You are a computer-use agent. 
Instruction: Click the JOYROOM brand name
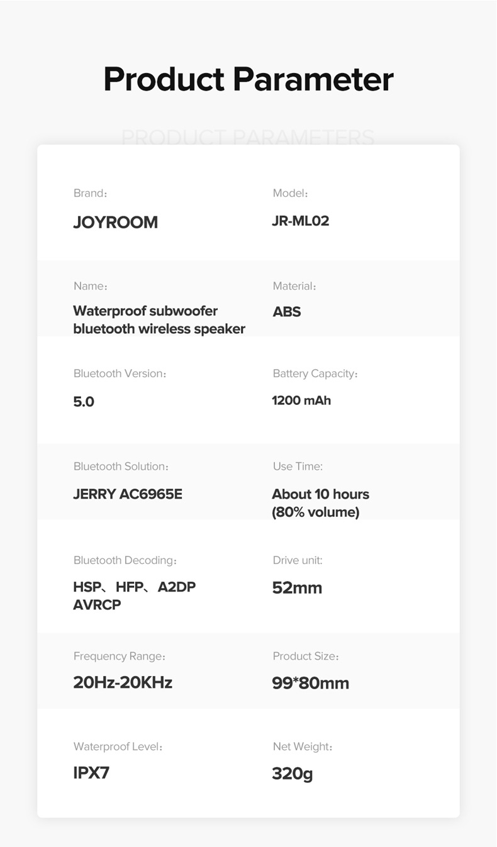pyautogui.click(x=115, y=222)
